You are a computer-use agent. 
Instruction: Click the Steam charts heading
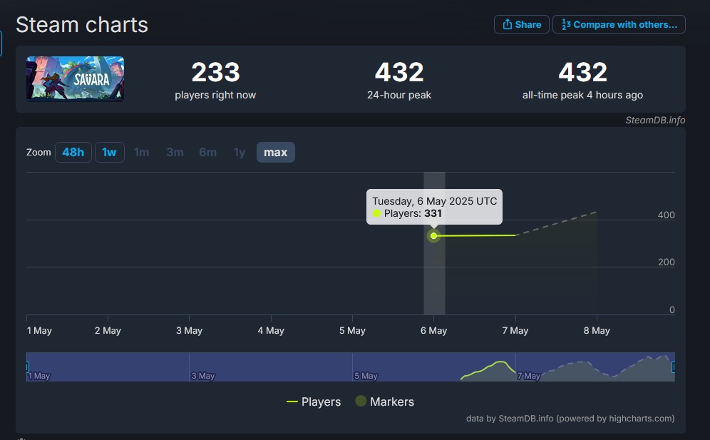click(82, 24)
